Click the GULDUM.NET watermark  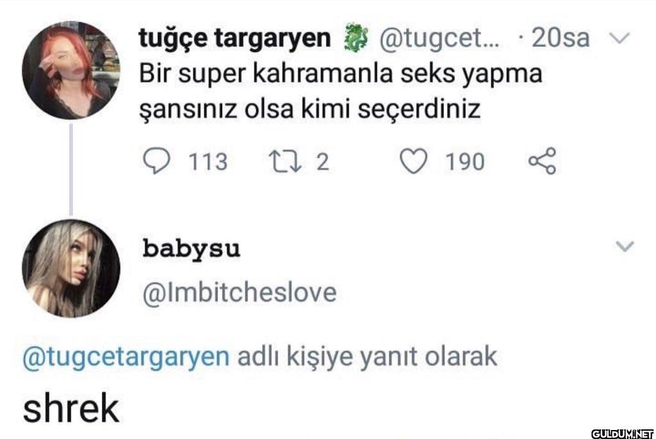pyautogui.click(x=621, y=433)
